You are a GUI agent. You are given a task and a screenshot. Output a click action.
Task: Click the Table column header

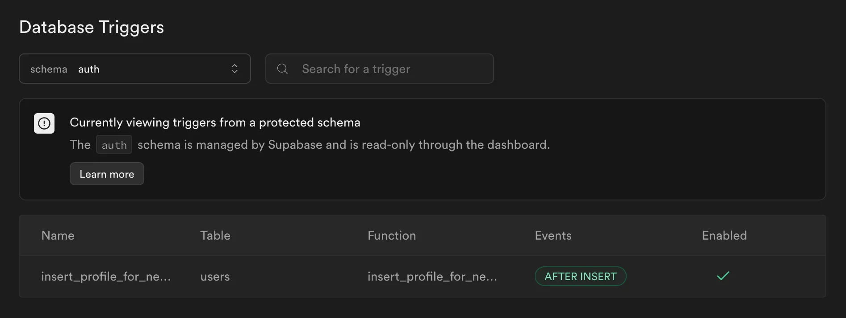coord(215,235)
